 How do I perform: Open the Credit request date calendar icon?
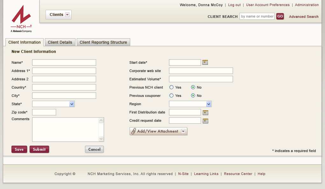(205, 121)
